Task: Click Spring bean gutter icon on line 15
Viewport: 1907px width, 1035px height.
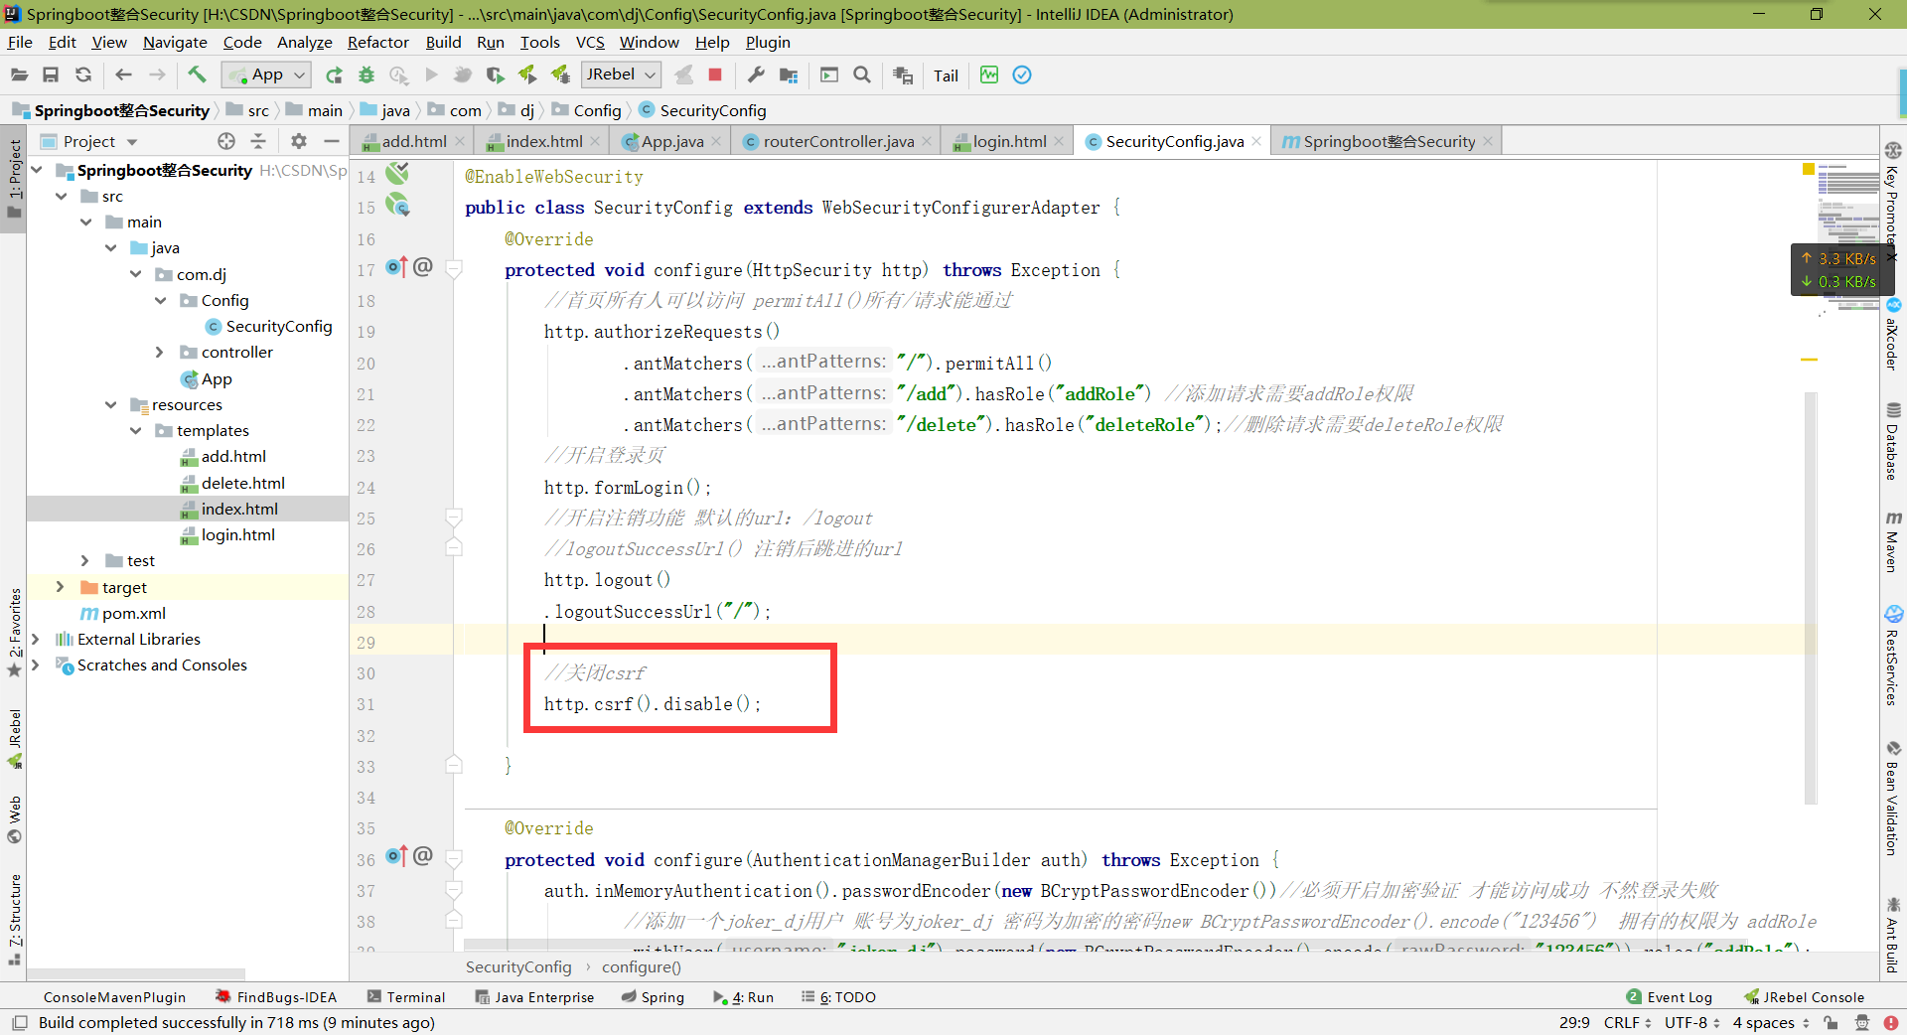Action: pyautogui.click(x=397, y=206)
